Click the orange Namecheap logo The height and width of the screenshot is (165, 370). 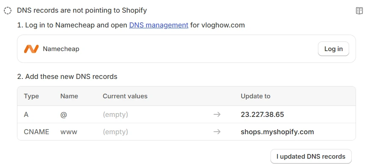tap(31, 49)
